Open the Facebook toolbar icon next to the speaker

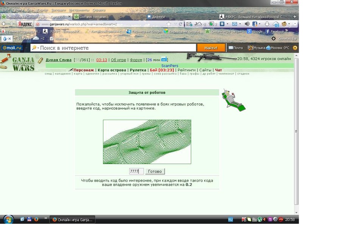point(255,24)
